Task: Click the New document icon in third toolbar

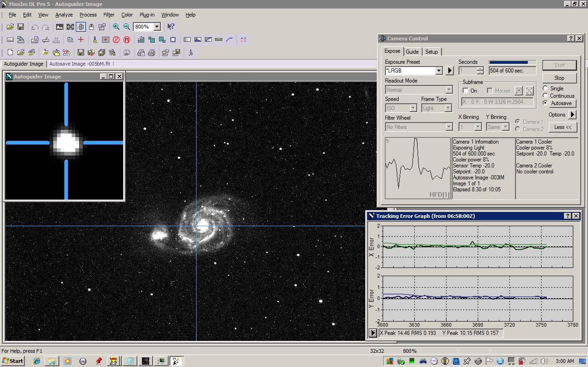Action: (10, 52)
